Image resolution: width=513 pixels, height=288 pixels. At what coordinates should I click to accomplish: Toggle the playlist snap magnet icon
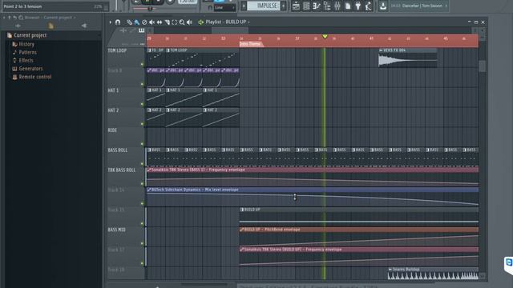click(x=118, y=22)
